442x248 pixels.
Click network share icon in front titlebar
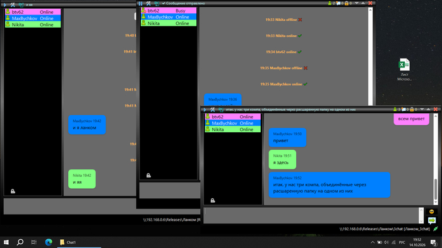(221, 110)
